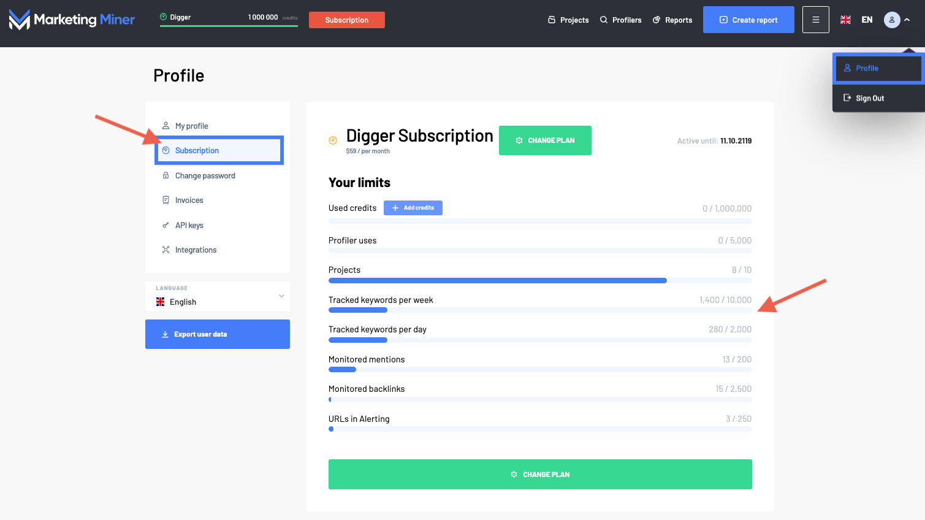The width and height of the screenshot is (925, 520).
Task: Click the '15 / 2,500' backlinks value
Action: 733,389
